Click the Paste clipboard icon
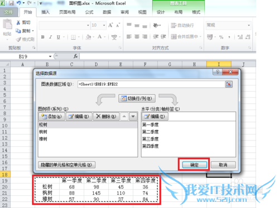Image resolution: width=279 pixels, height=208 pixels. click(7, 25)
